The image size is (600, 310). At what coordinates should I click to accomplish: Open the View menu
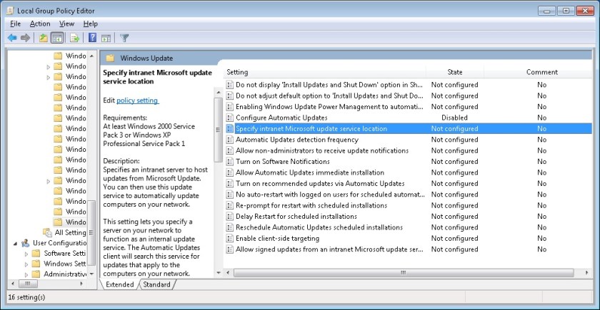(66, 24)
